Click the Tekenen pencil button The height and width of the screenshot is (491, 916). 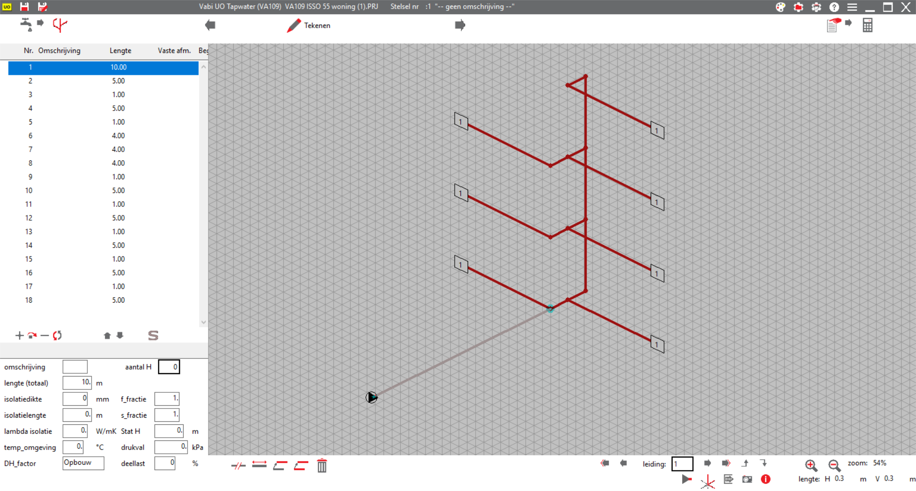pos(309,25)
